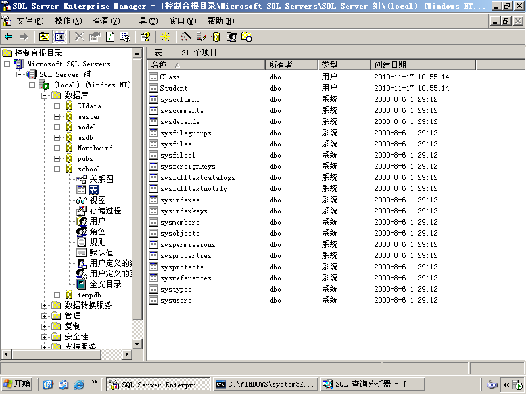Select the 全文目录 full-text catalogs node
The height and width of the screenshot is (394, 526).
(x=105, y=284)
